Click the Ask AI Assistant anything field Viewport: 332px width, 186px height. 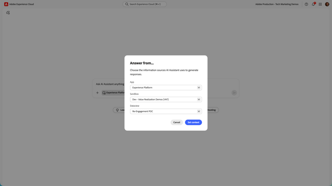110,84
